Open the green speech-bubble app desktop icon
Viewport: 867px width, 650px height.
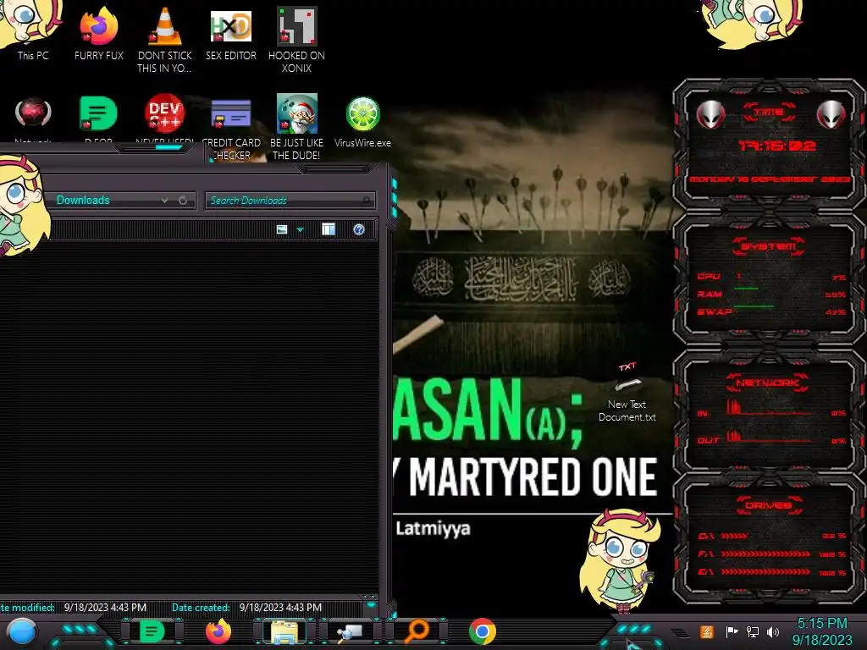98,116
